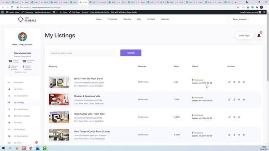Click Edit with WPBakery Page Builder
Screen dimensions: 269x151
[x=124, y=12]
